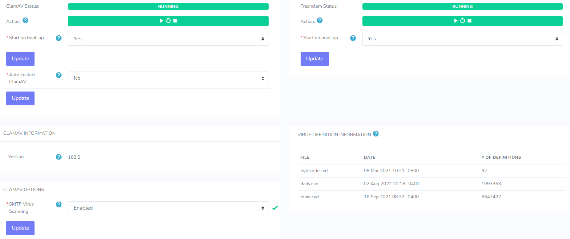Open Freshclam Start on boot-up dropdown

(462, 39)
